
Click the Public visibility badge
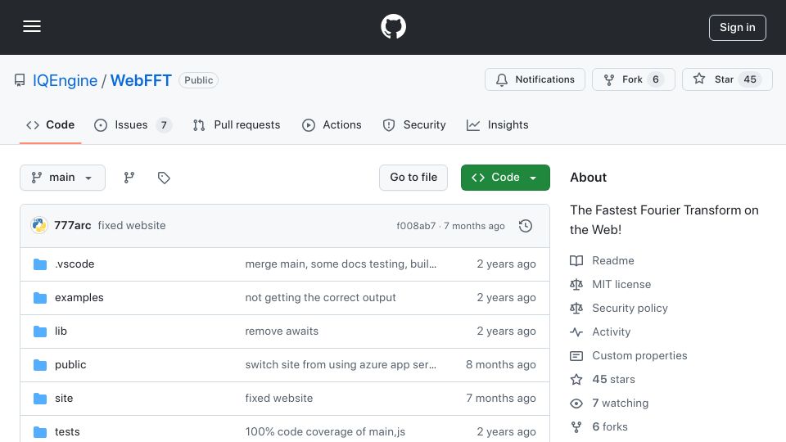click(x=198, y=80)
